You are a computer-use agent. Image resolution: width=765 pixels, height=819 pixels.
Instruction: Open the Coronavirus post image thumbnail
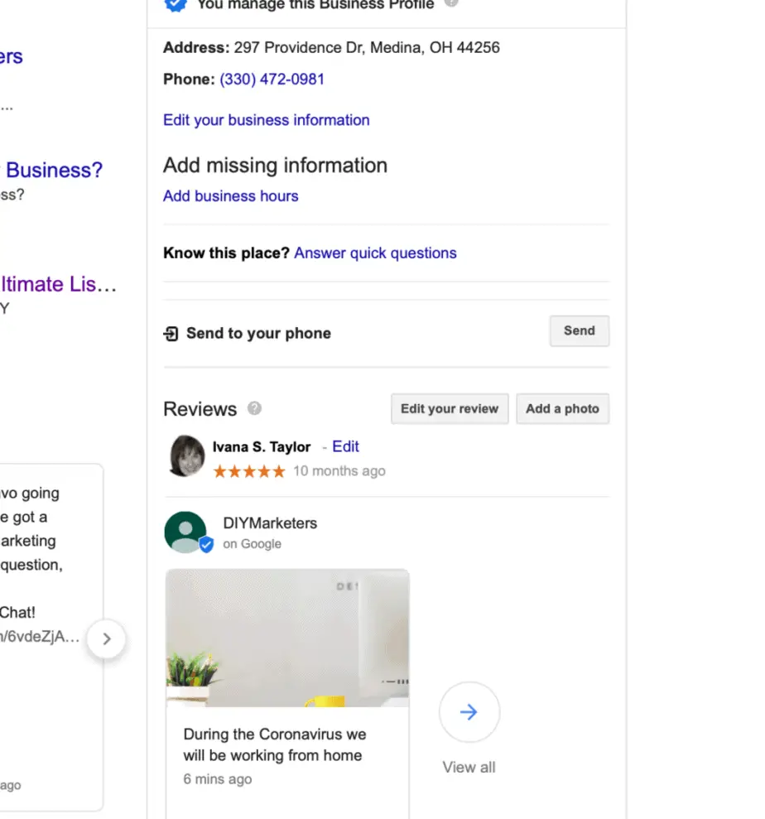pyautogui.click(x=287, y=638)
